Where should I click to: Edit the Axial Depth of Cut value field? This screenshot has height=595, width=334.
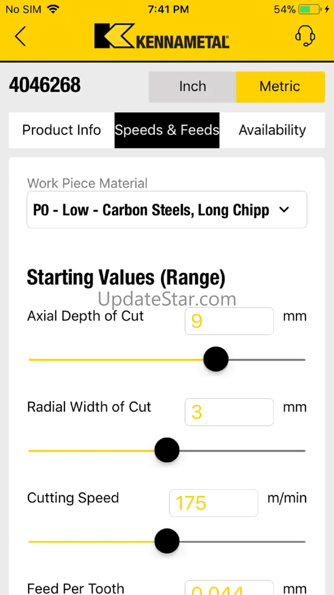[229, 321]
